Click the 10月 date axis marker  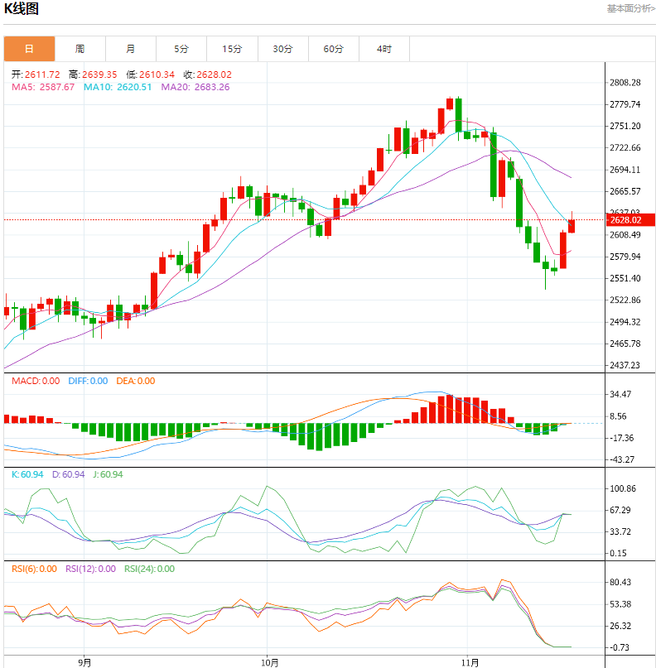click(268, 662)
